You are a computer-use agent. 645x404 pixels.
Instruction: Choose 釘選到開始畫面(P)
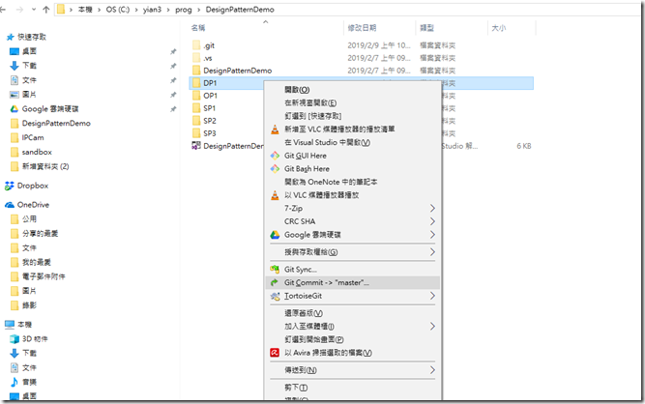[x=353, y=339]
